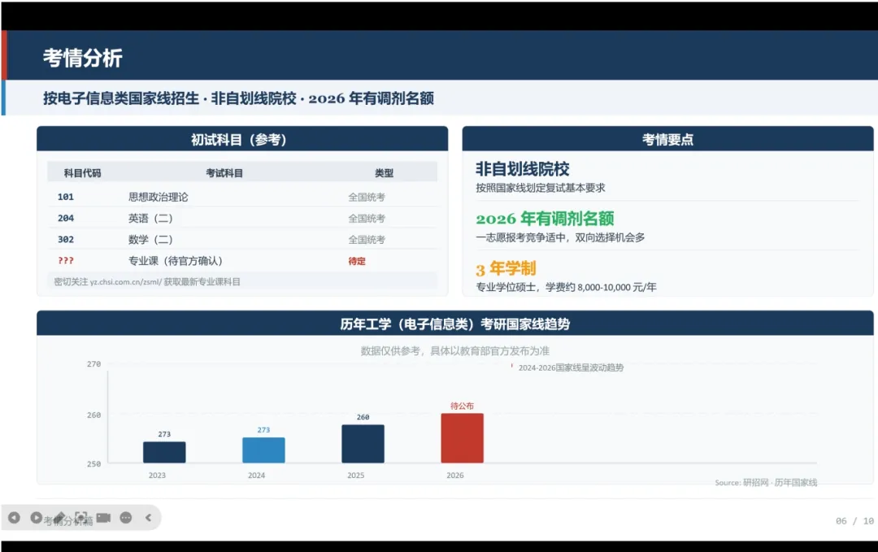This screenshot has width=878, height=552.
Task: Click the 科目代码 column header
Action: tap(82, 173)
